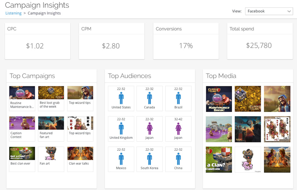Viewport: 297px width, 190px height.
Task: Click the Campaign Insights breadcrumb text
Action: pos(44,13)
